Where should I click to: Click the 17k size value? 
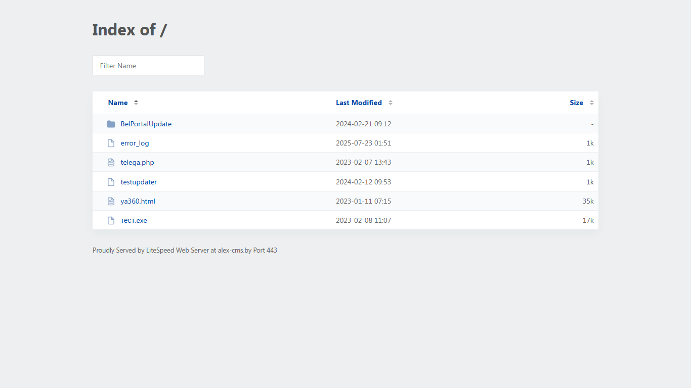588,220
